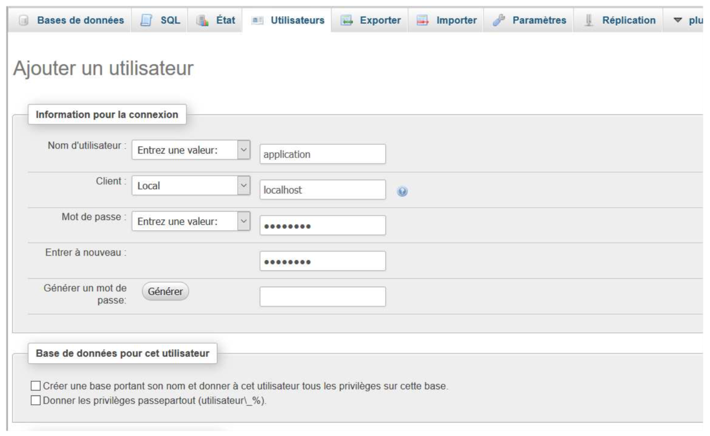Click the empty generated password field
The image size is (710, 436).
click(x=323, y=297)
